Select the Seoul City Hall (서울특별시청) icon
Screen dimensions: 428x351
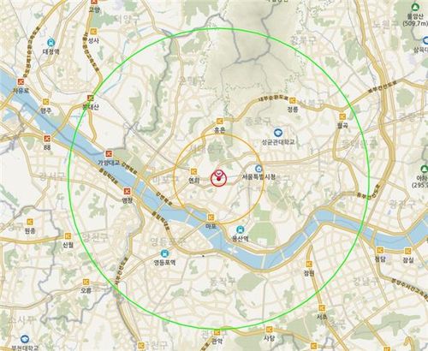pos(259,168)
